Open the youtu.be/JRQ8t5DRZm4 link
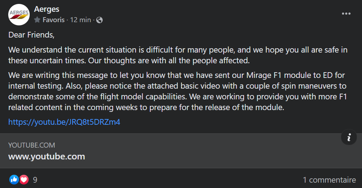The width and height of the screenshot is (362, 188). coord(64,122)
